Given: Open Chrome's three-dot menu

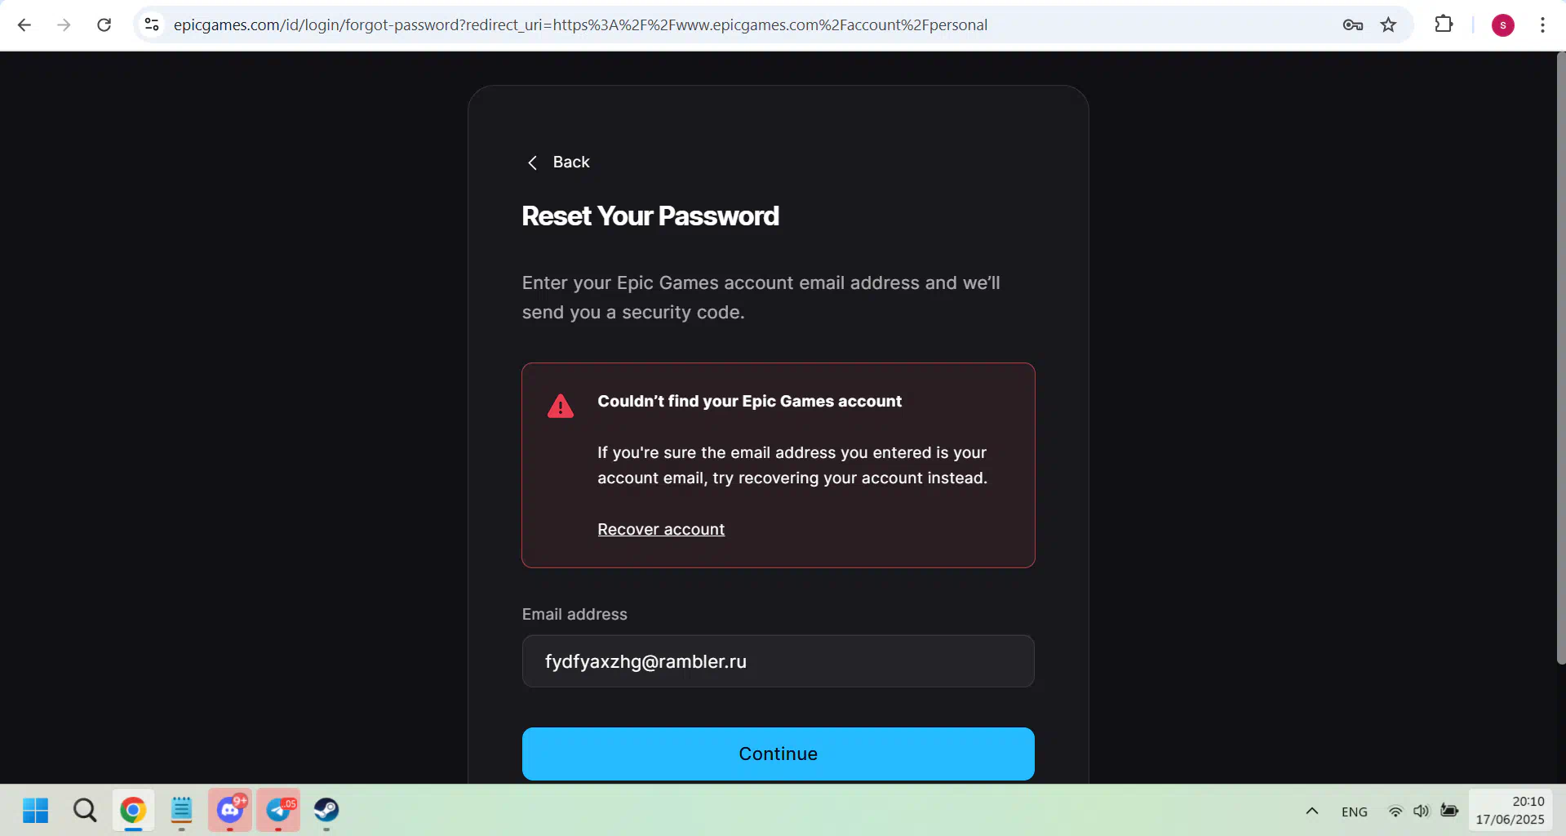Looking at the screenshot, I should tap(1542, 24).
